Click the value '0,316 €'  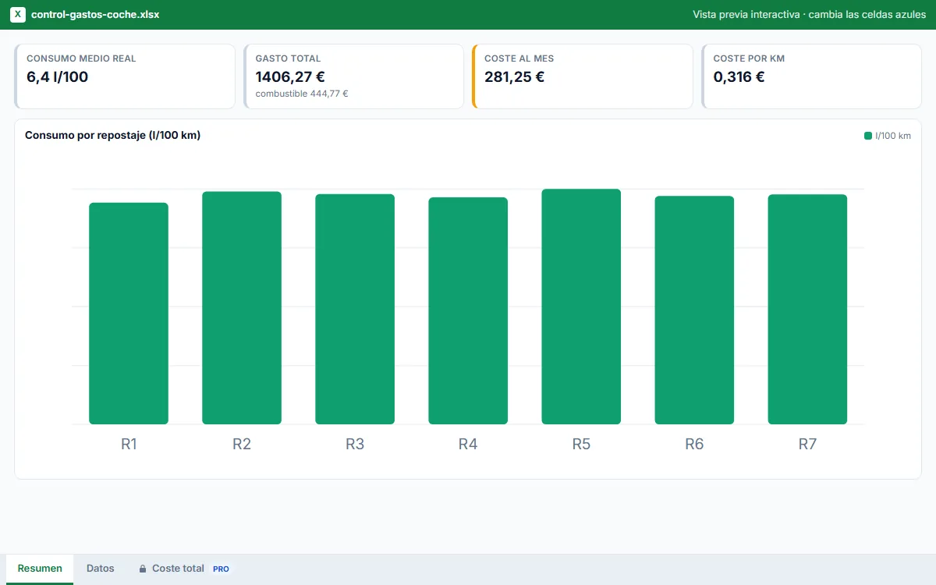pyautogui.click(x=739, y=77)
